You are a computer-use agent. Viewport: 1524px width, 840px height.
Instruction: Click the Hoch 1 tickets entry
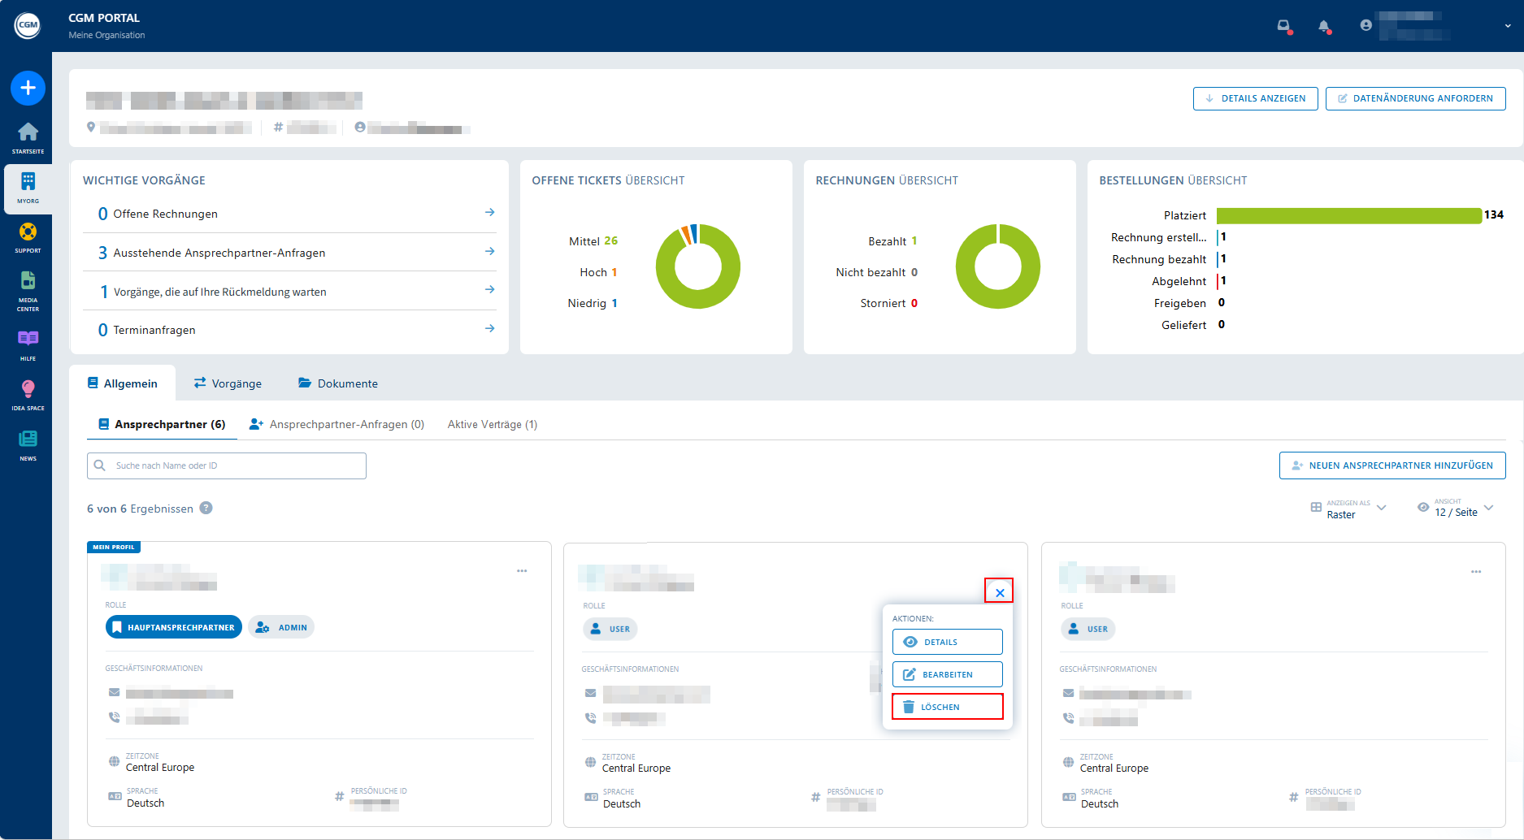tap(598, 272)
